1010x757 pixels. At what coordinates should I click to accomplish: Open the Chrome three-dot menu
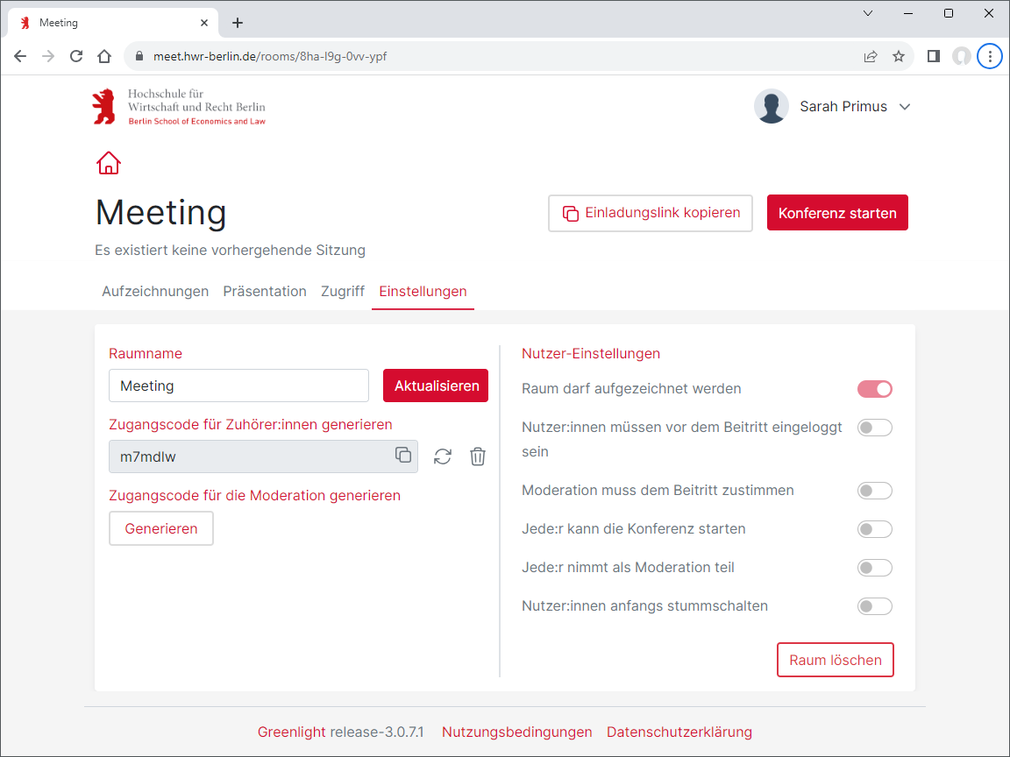[x=990, y=56]
